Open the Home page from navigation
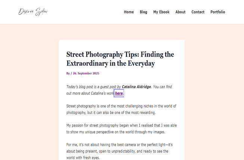Screen dimensions: 244x160 tap(129, 12)
